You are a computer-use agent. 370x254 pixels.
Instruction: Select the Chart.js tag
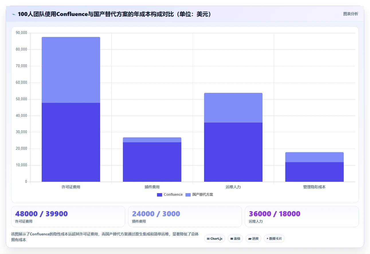[215, 239]
